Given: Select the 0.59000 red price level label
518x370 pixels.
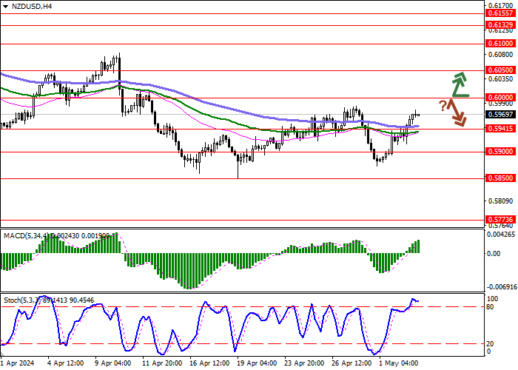Looking at the screenshot, I should (x=500, y=152).
